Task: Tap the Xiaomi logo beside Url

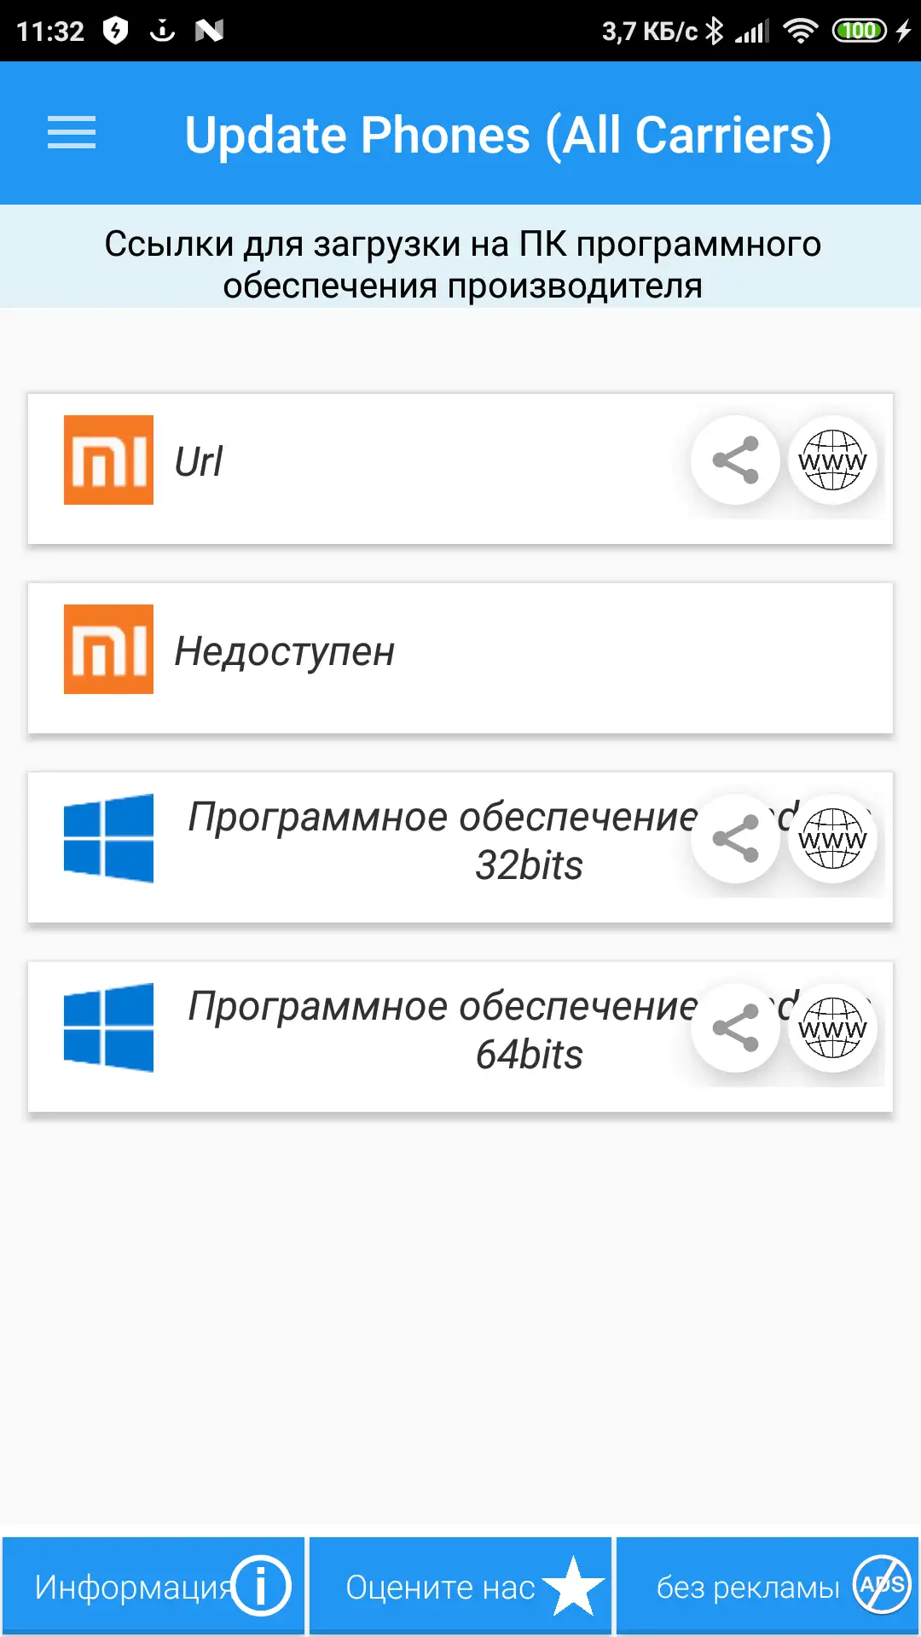Action: click(x=108, y=460)
